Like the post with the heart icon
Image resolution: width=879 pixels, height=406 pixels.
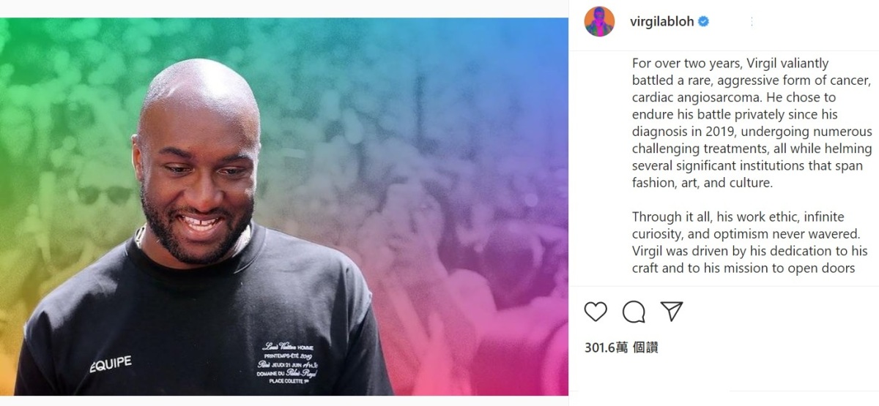tap(596, 312)
